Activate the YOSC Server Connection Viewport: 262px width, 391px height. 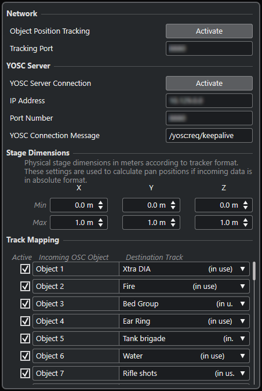point(209,84)
